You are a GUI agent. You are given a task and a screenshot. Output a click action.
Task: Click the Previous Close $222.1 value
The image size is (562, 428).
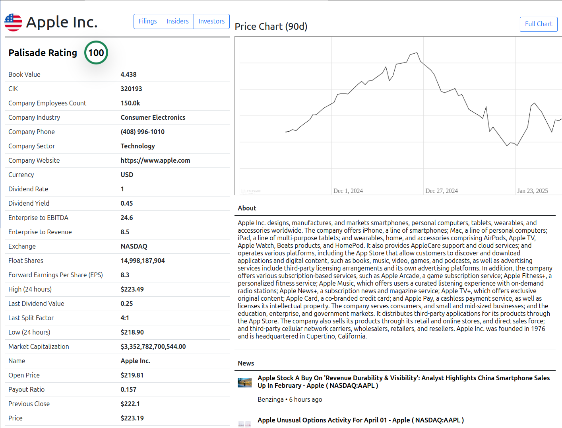coord(130,404)
